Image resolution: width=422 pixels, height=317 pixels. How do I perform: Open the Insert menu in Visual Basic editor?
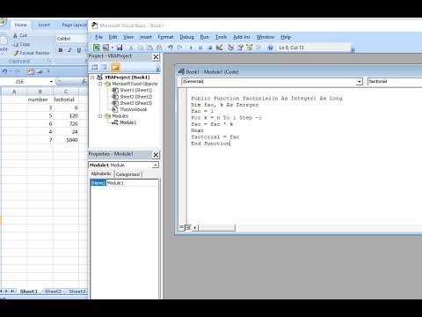pos(145,37)
